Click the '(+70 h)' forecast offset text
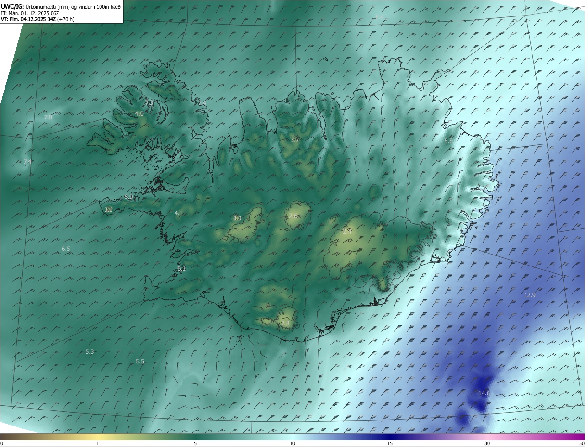This screenshot has height=447, width=585. 66,19
